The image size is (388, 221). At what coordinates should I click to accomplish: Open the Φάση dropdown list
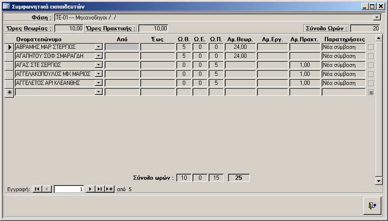[377, 18]
